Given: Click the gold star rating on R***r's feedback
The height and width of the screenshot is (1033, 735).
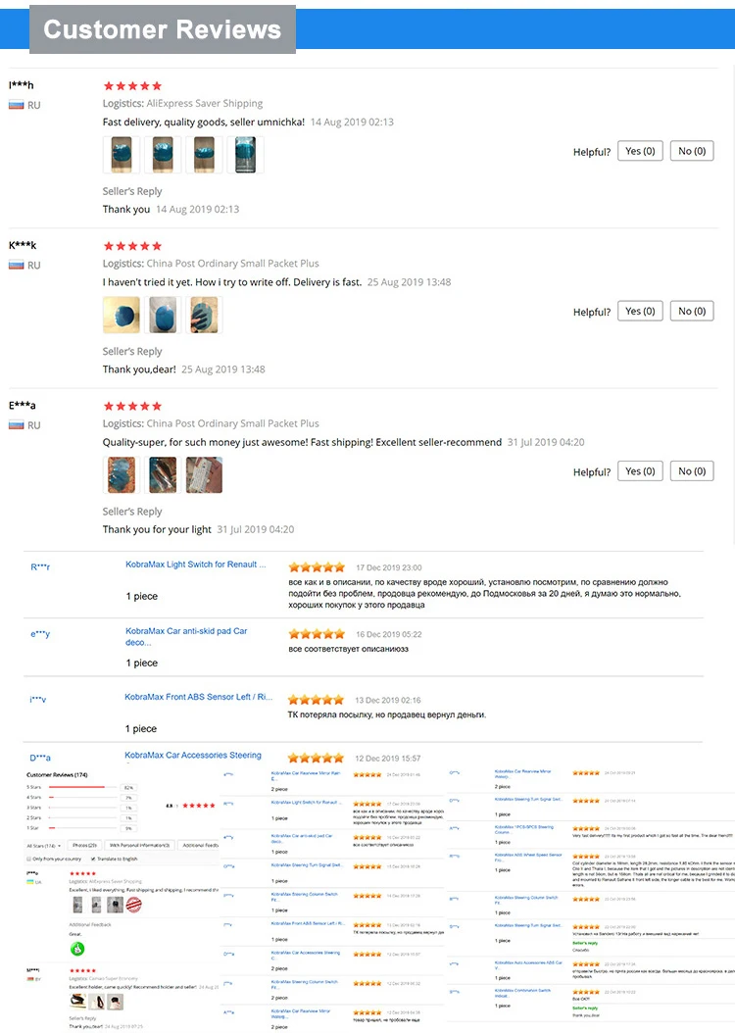Looking at the screenshot, I should (317, 567).
